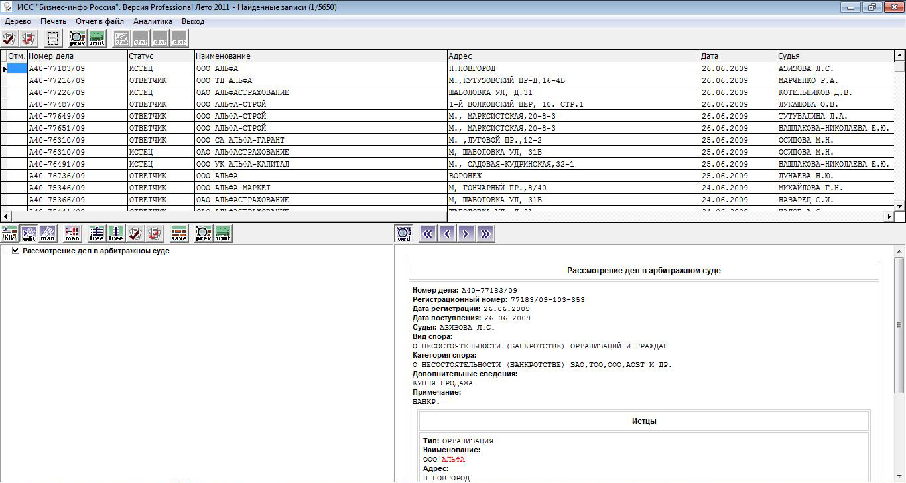Click the "blk" icon in lower toolbar

pos(10,234)
